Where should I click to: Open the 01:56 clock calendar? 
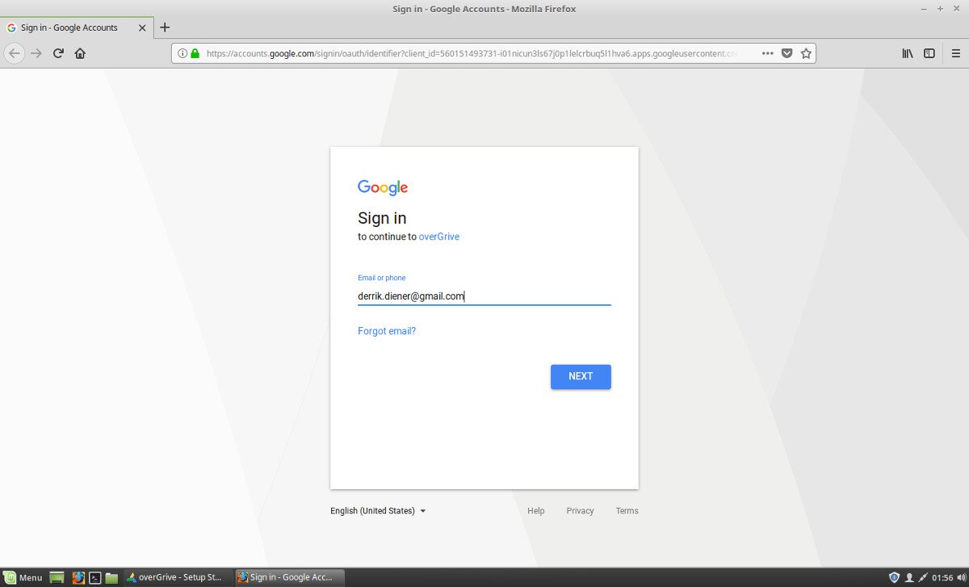click(942, 577)
